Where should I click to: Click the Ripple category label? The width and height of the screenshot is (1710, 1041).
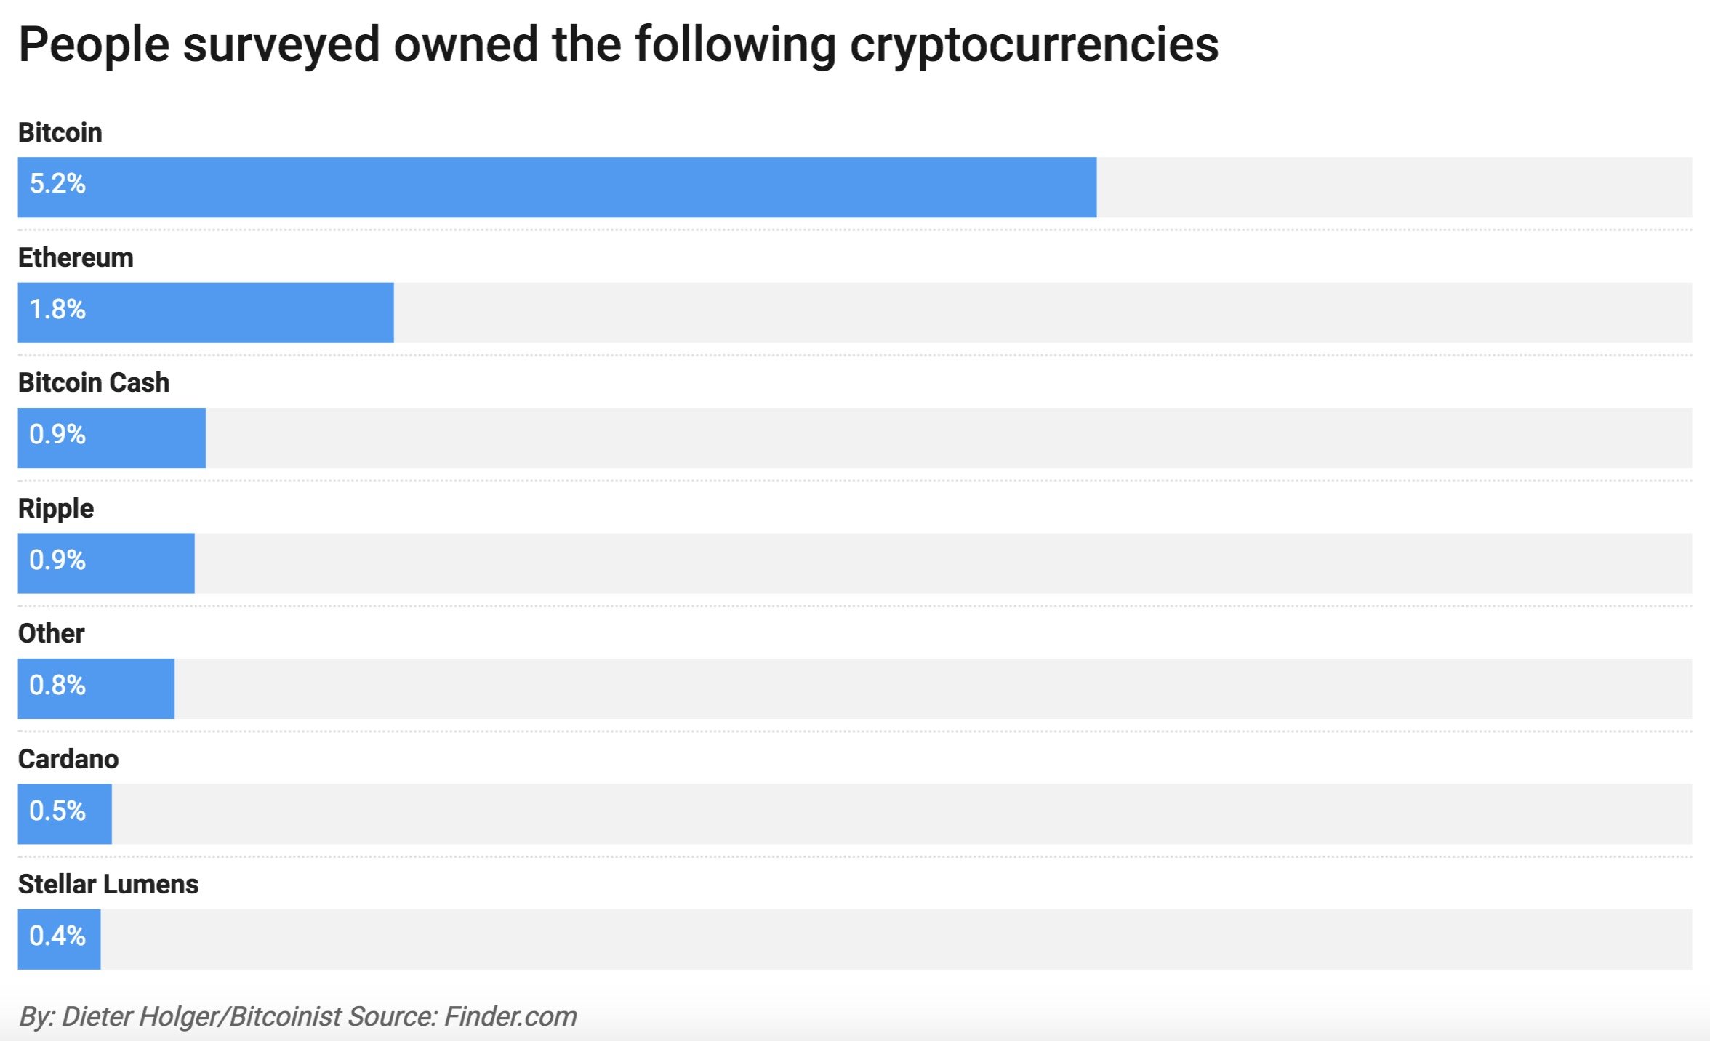click(x=56, y=509)
